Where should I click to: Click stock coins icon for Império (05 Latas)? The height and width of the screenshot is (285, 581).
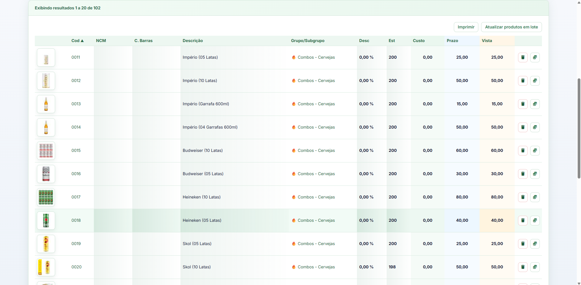[x=535, y=57]
